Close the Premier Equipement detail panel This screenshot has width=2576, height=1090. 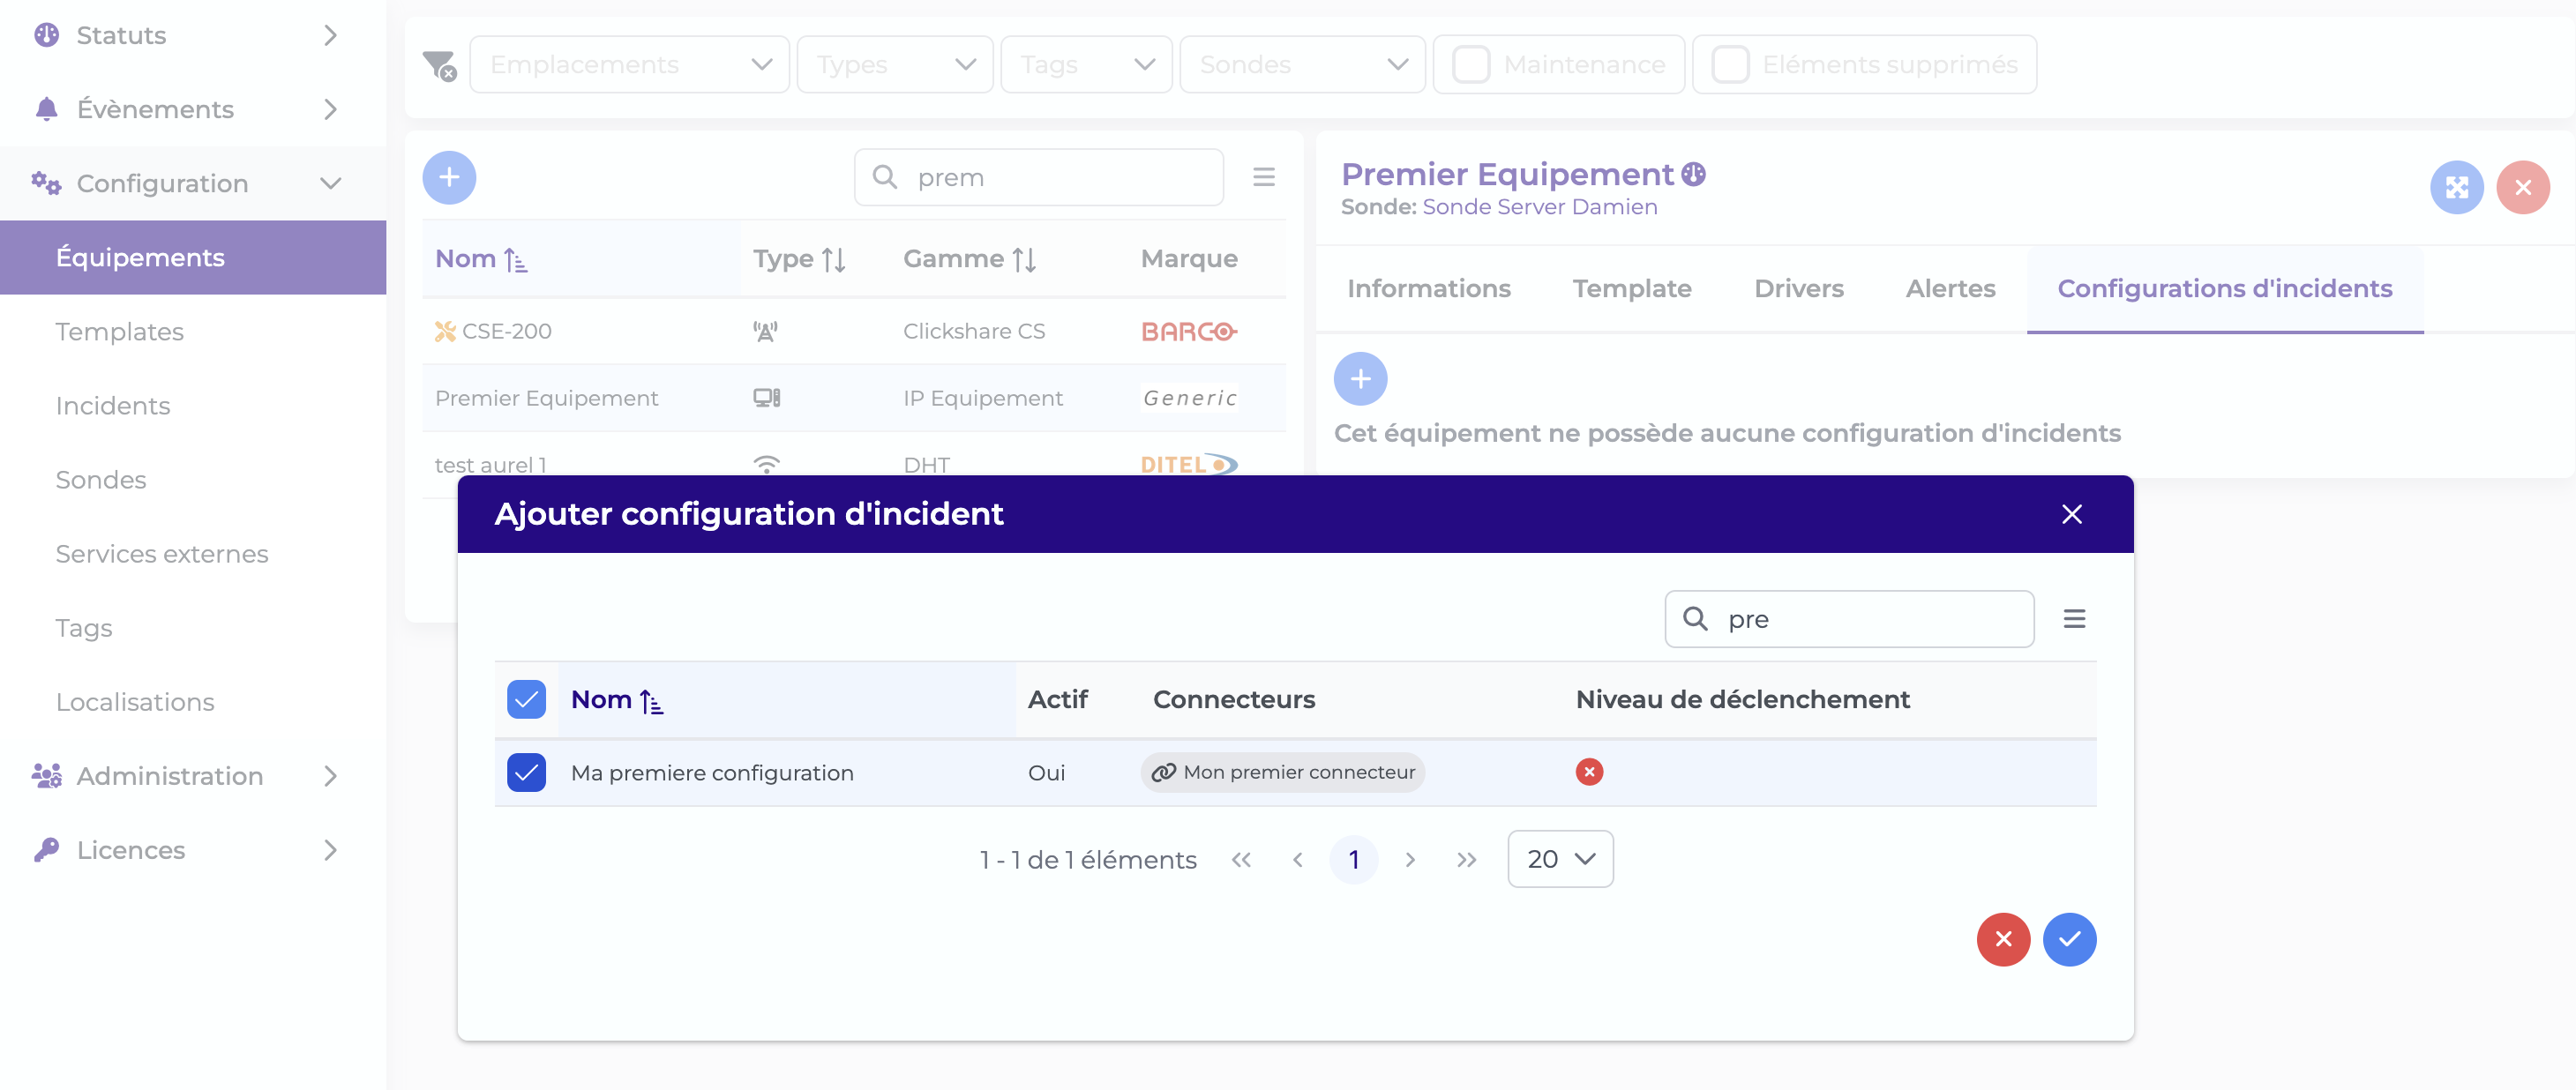tap(2523, 187)
